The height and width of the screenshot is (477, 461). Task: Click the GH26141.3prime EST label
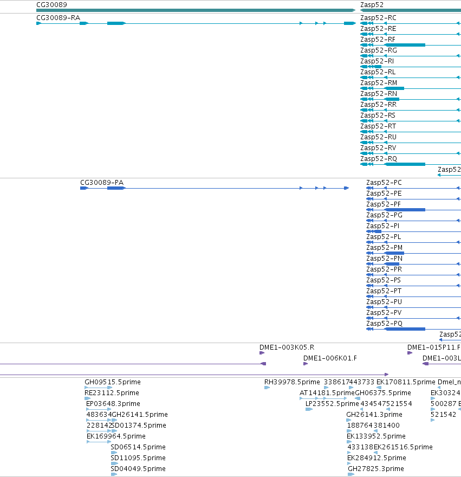[374, 415]
